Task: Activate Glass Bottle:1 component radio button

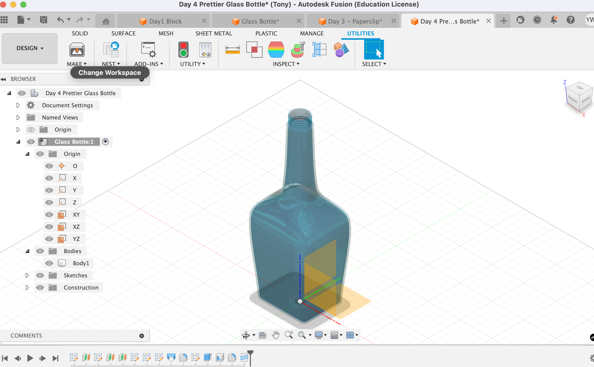Action: click(x=105, y=142)
